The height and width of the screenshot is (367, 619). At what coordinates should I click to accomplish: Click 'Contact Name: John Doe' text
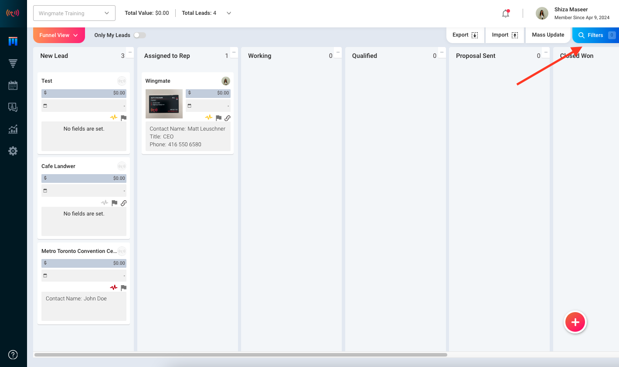tap(76, 299)
